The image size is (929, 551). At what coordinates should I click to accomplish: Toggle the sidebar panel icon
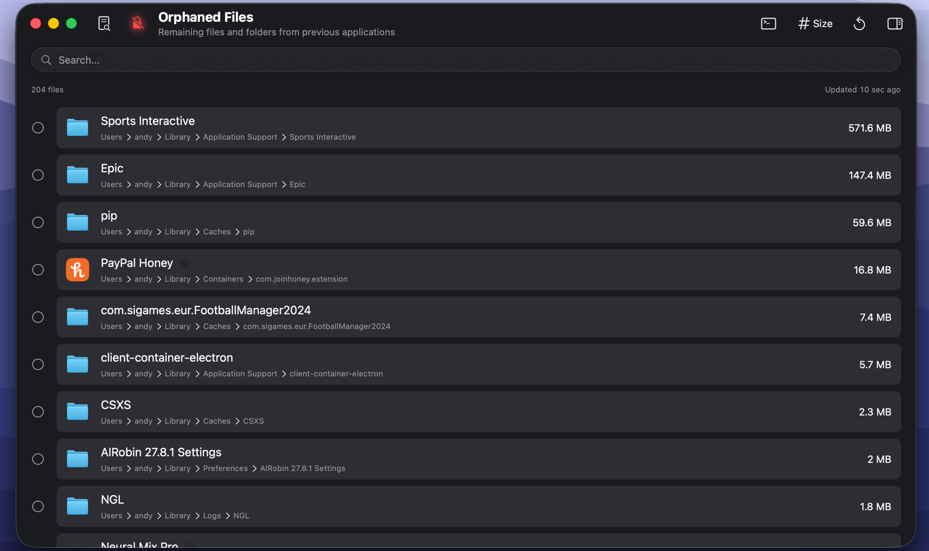tap(894, 23)
